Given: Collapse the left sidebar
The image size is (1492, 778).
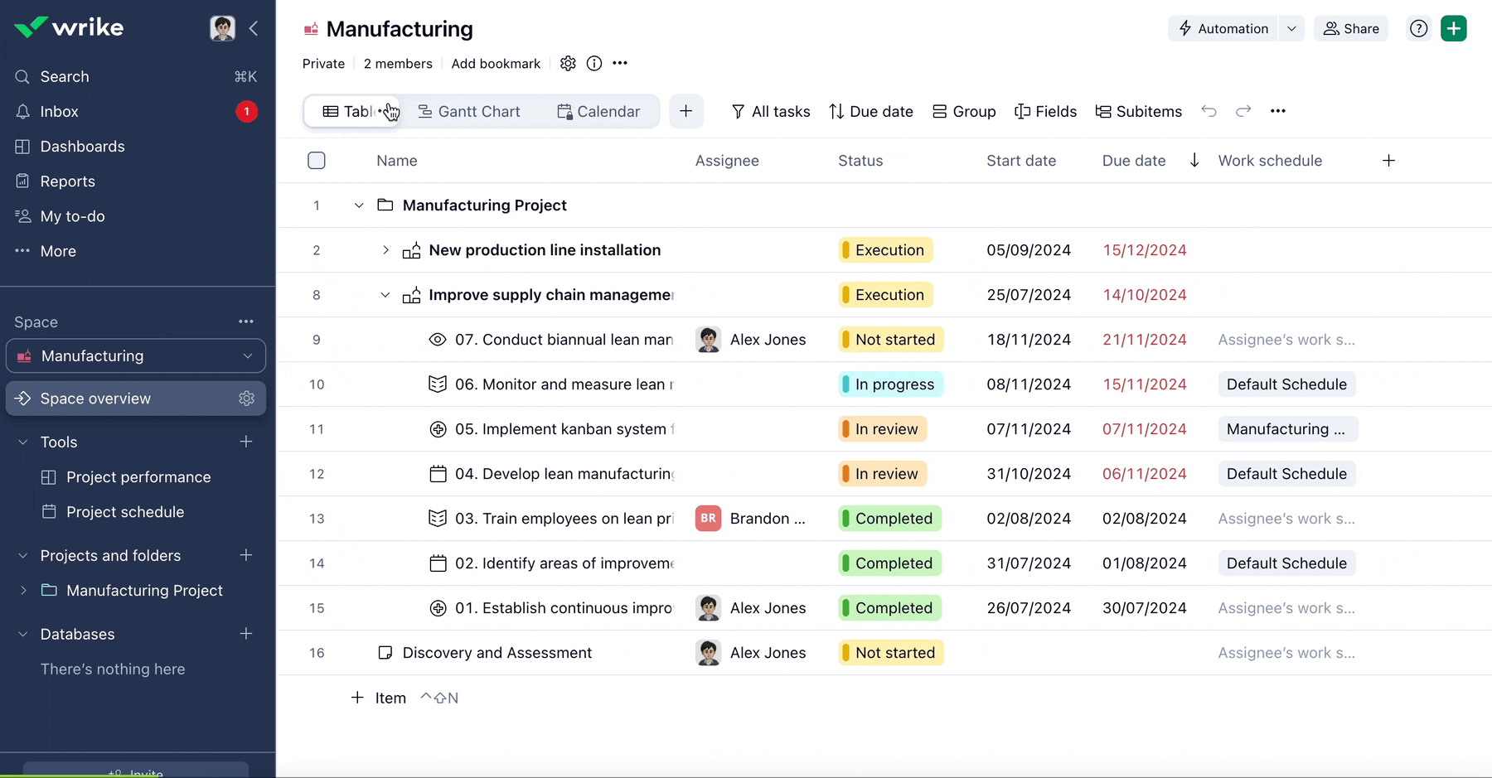Looking at the screenshot, I should 254,28.
